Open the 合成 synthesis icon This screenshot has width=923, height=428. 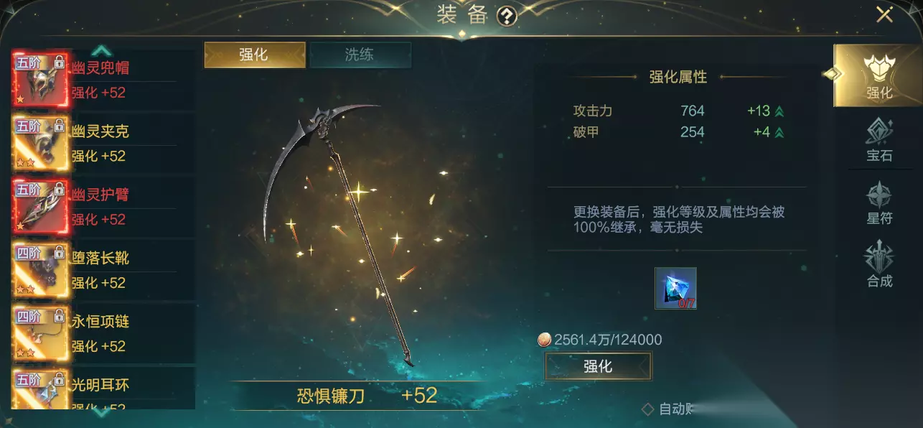[x=879, y=265]
